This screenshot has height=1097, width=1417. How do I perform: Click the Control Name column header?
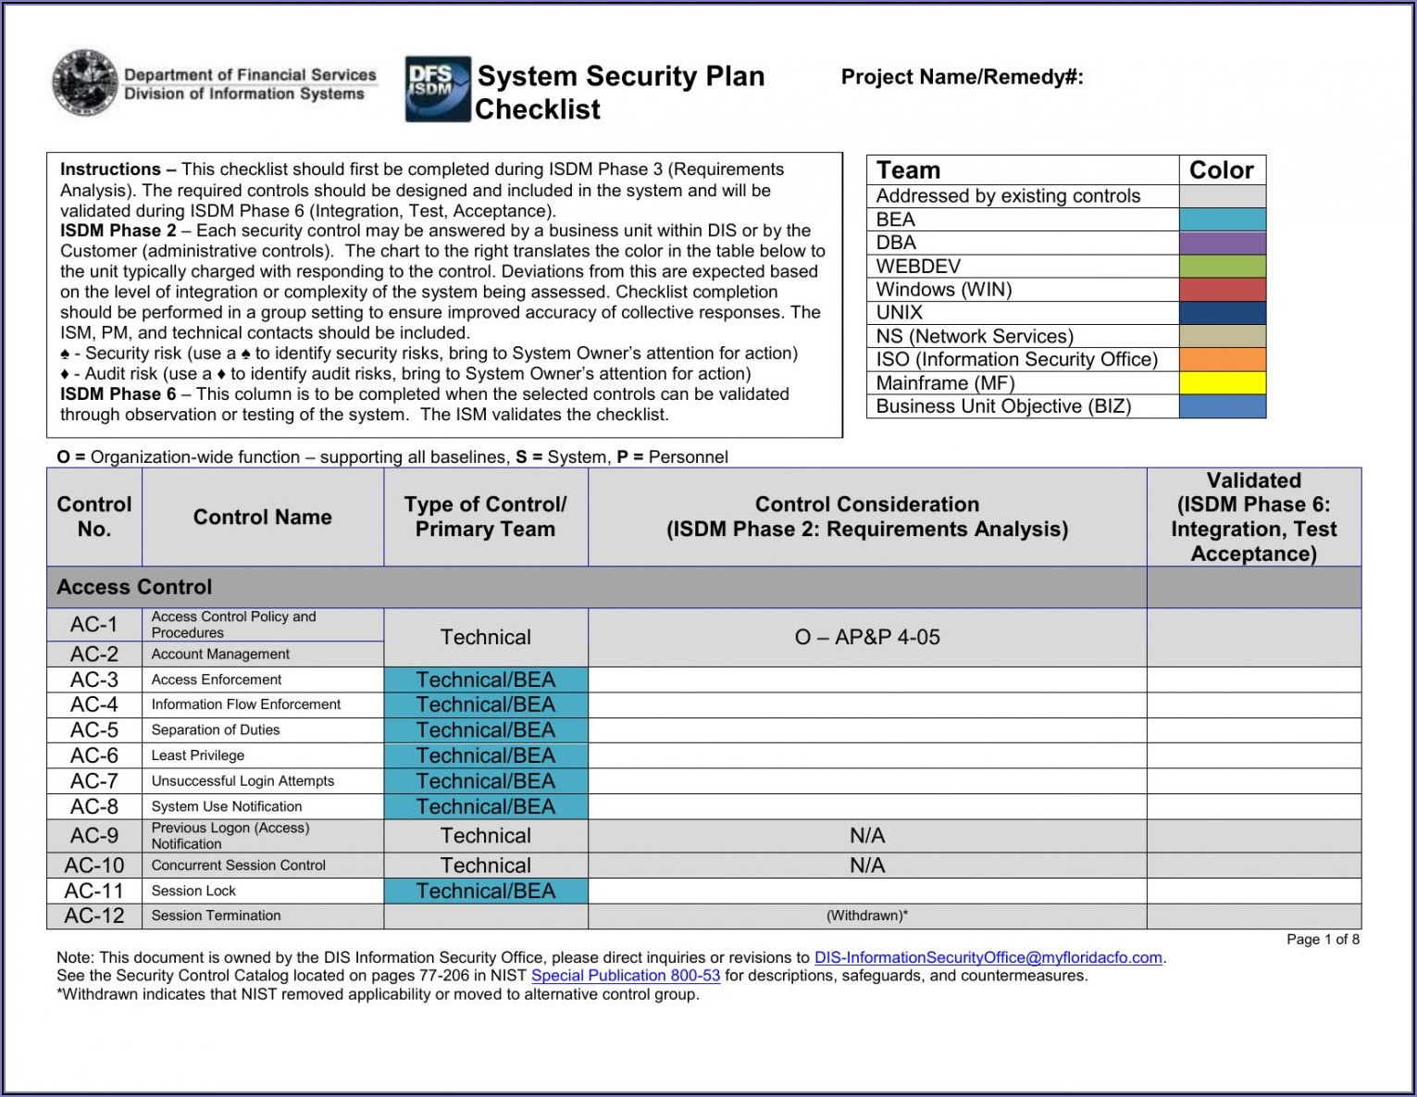click(x=262, y=517)
